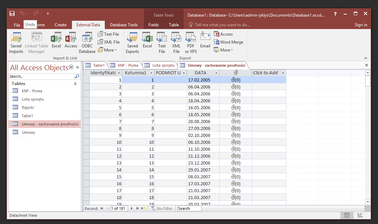Open the DATA column dropdown
Image resolution: width=378 pixels, height=224 pixels.
pos(216,73)
